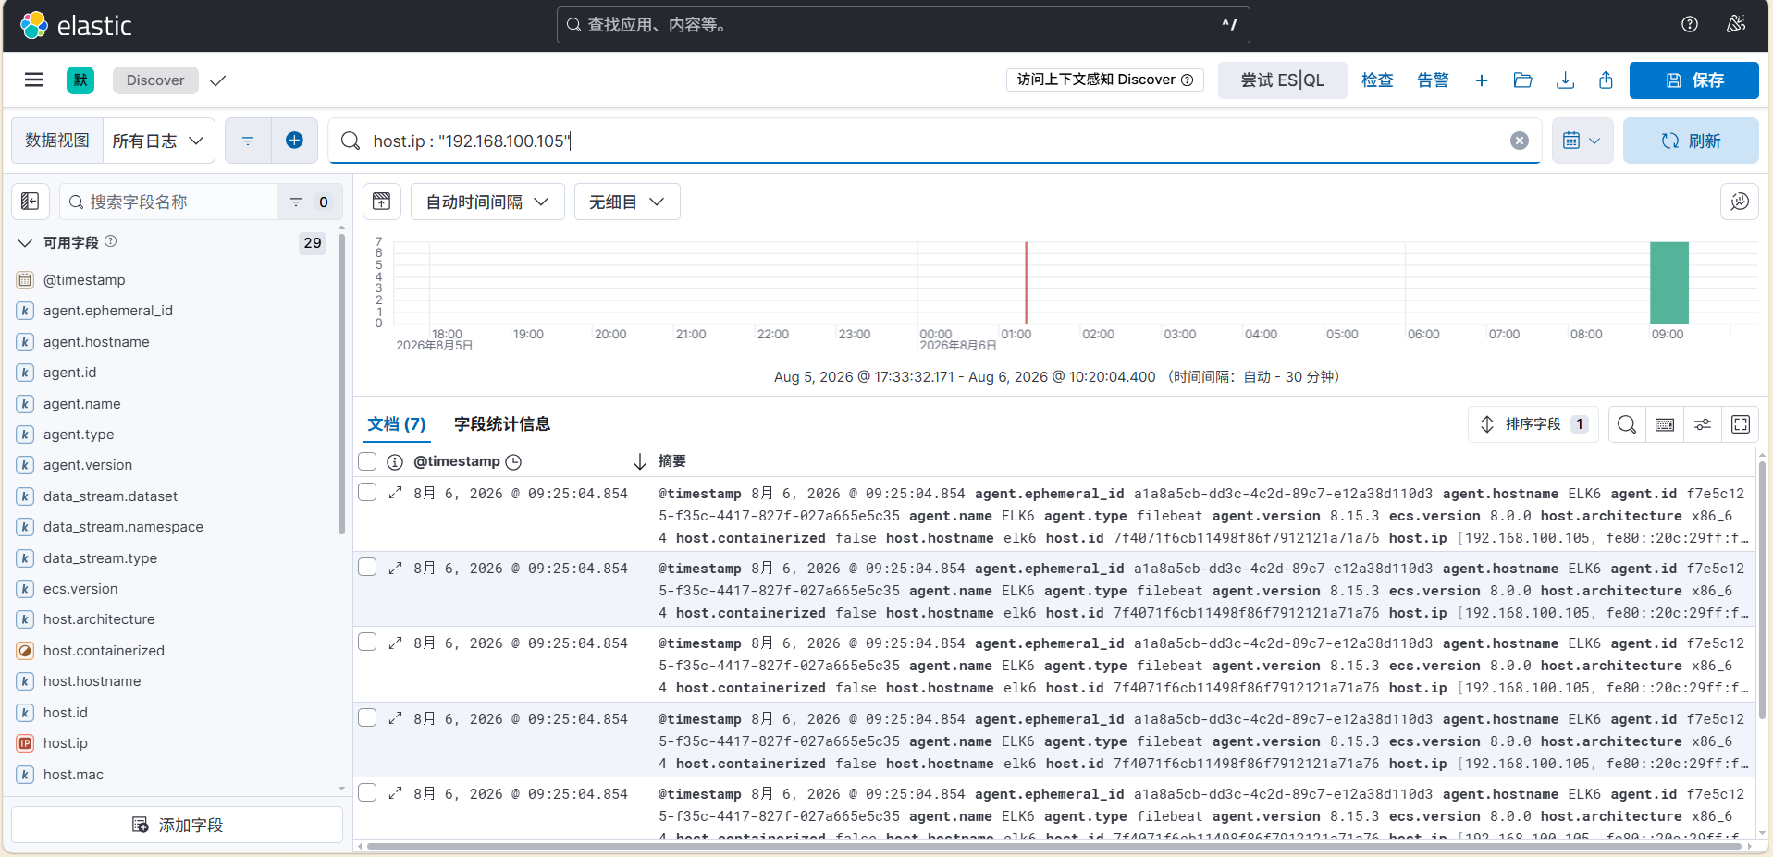Image resolution: width=1773 pixels, height=857 pixels.
Task: Open the help menu icon
Action: pyautogui.click(x=1690, y=25)
